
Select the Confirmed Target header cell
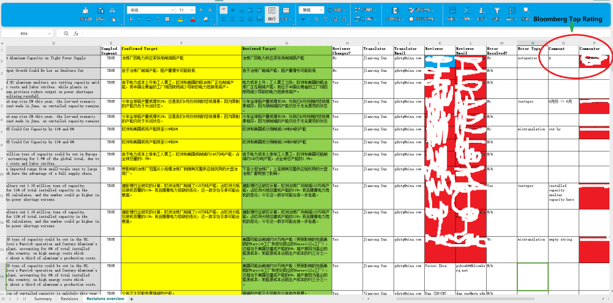point(181,50)
